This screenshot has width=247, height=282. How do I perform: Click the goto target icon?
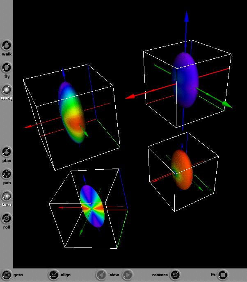[7, 275]
